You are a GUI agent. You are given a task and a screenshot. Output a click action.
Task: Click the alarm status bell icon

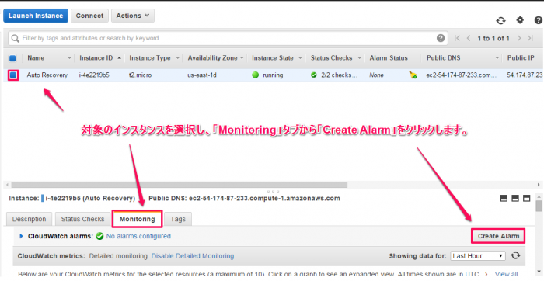pos(413,75)
